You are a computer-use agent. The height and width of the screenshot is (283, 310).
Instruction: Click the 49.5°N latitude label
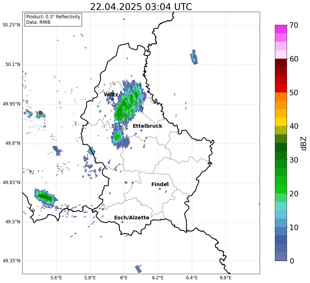tap(13, 222)
